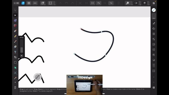Viewport: 169px width, 95px height.
Task: Toggle the lasso node selection mode
Action: (x=136, y=3)
